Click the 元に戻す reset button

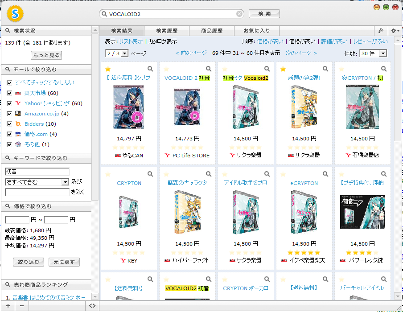click(x=64, y=262)
